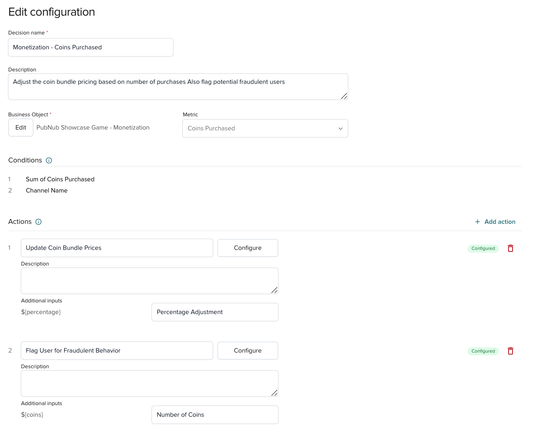The image size is (549, 434).
Task: Click the Actions info icon
Action: (38, 222)
